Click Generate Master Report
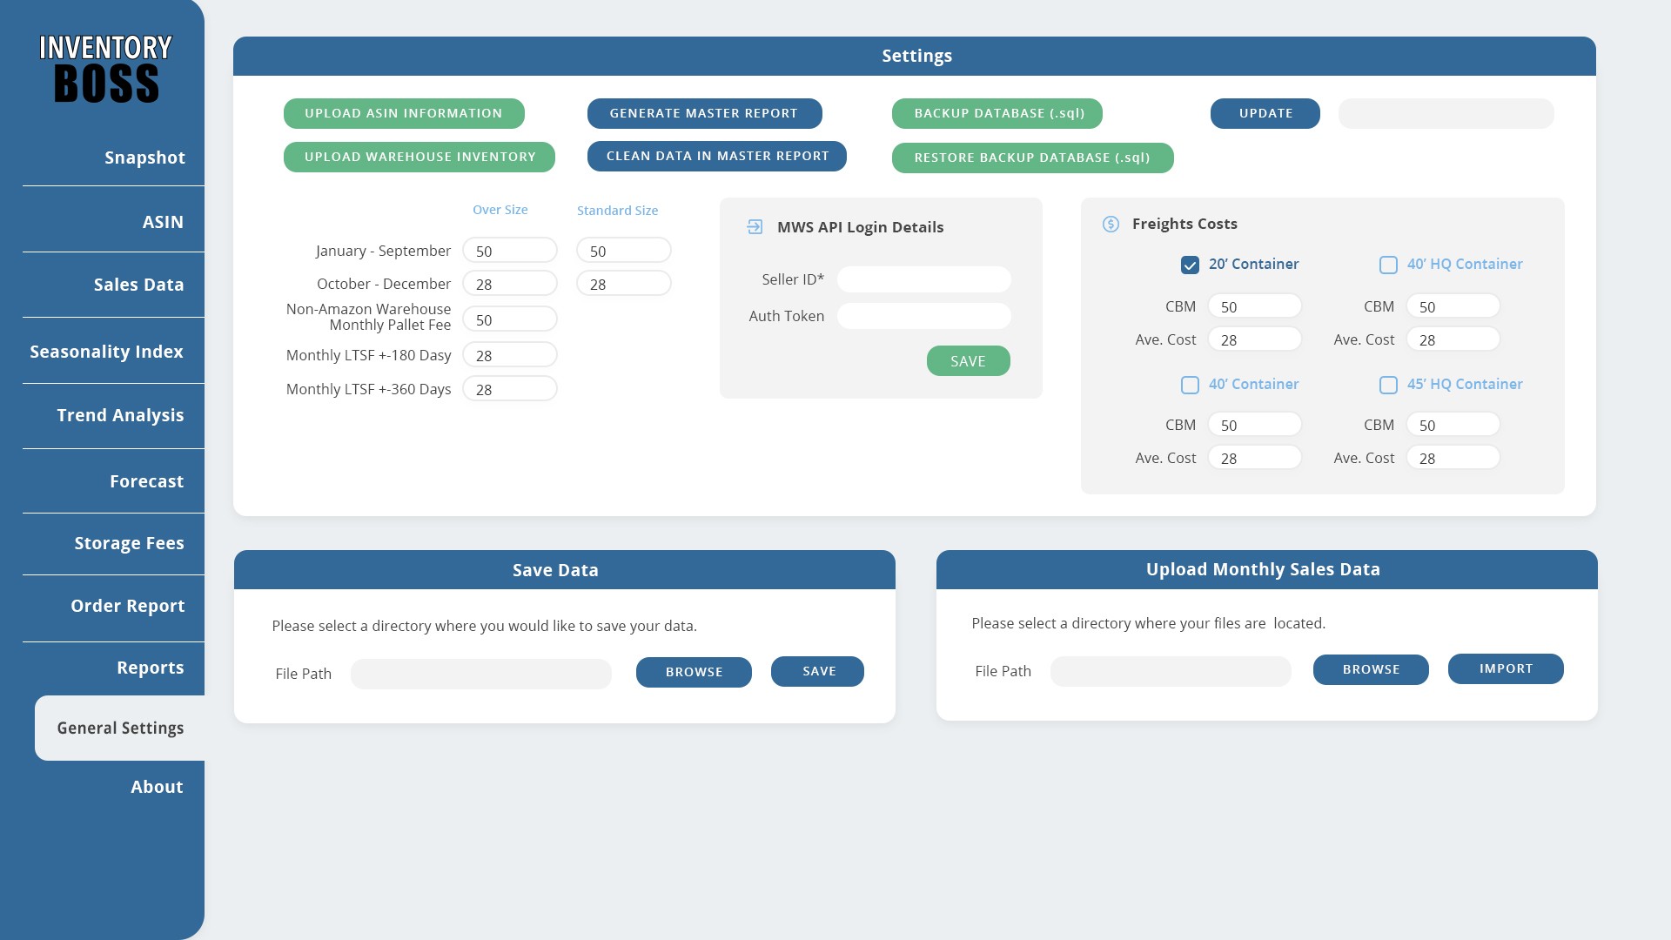1671x940 pixels. [x=704, y=113]
